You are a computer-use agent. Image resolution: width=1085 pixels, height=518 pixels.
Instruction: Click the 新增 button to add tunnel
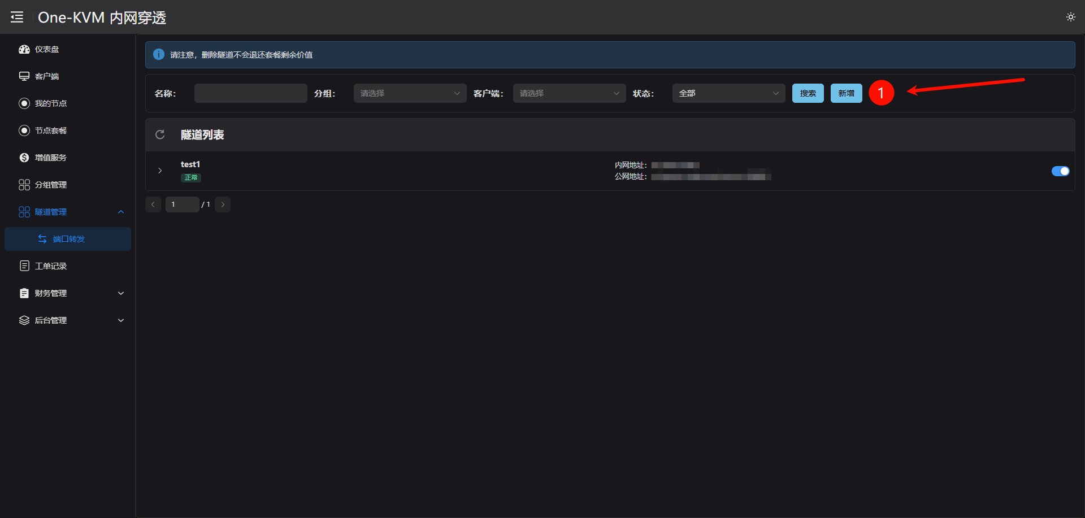click(846, 93)
